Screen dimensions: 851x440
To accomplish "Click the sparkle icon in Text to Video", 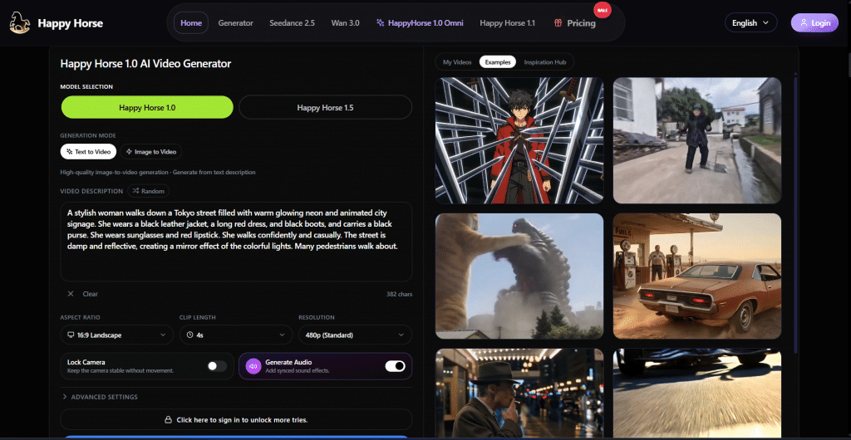I will pos(70,152).
